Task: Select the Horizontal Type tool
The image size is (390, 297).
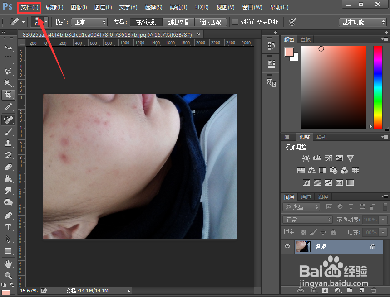Action: coord(8,227)
